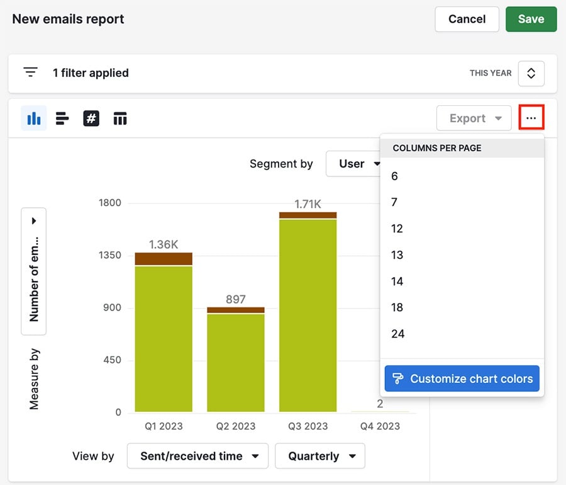Open the ellipsis more options menu
Image resolution: width=566 pixels, height=485 pixels.
(531, 117)
